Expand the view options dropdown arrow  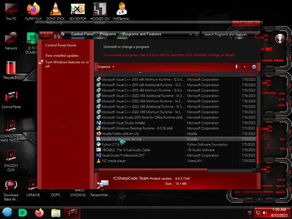pyautogui.click(x=245, y=67)
